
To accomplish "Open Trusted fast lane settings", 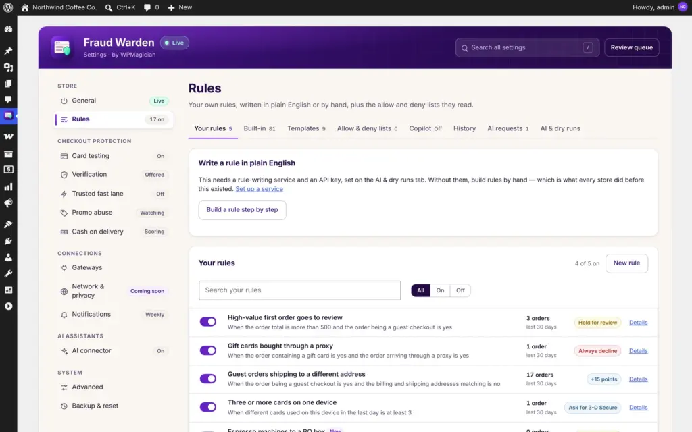I will click(x=114, y=194).
